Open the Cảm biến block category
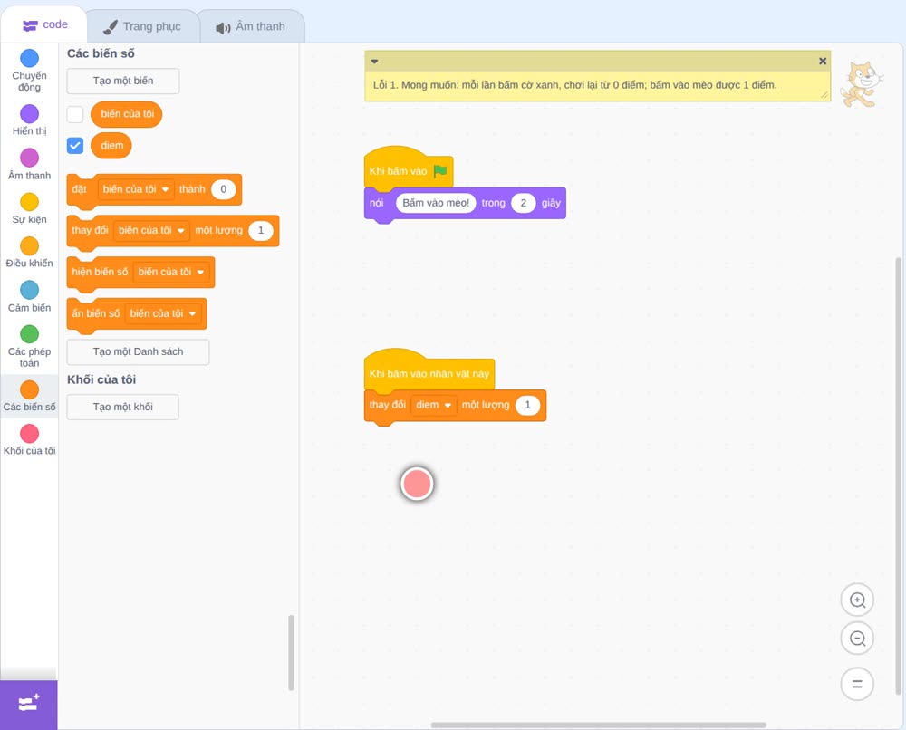Screen dimensions: 906x730 pyautogui.click(x=30, y=296)
